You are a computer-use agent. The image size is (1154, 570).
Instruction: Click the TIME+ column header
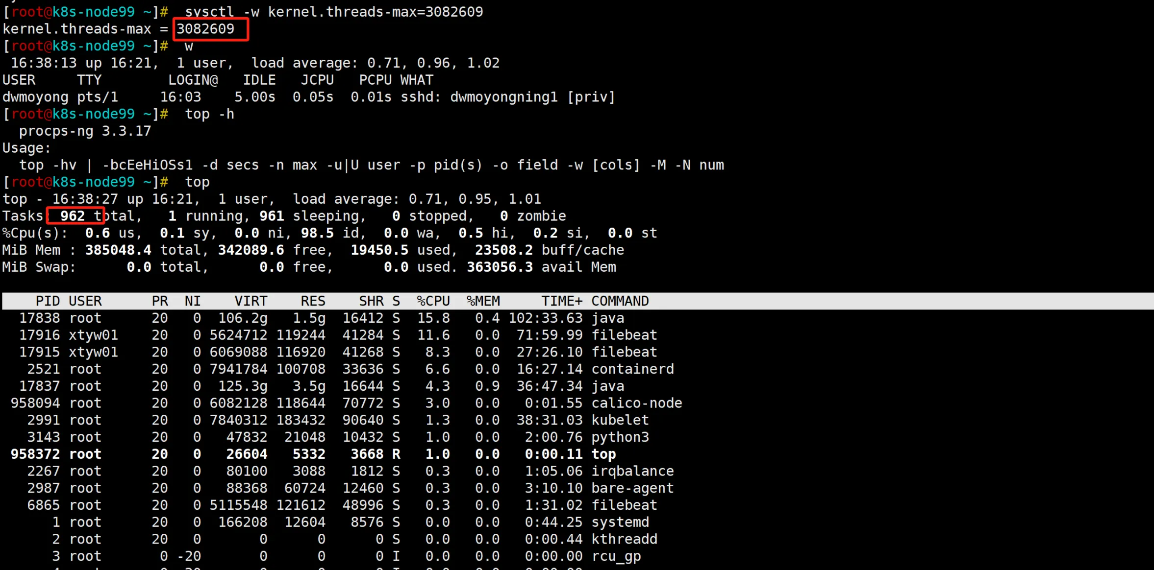(561, 301)
